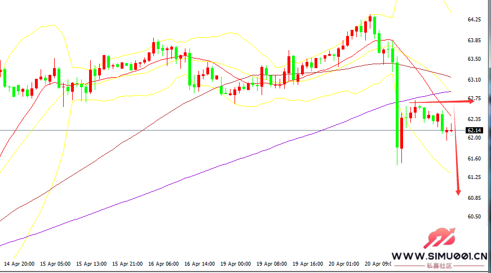
Task: Click the 19 Apr 00:00 time label
Action: tap(236, 263)
